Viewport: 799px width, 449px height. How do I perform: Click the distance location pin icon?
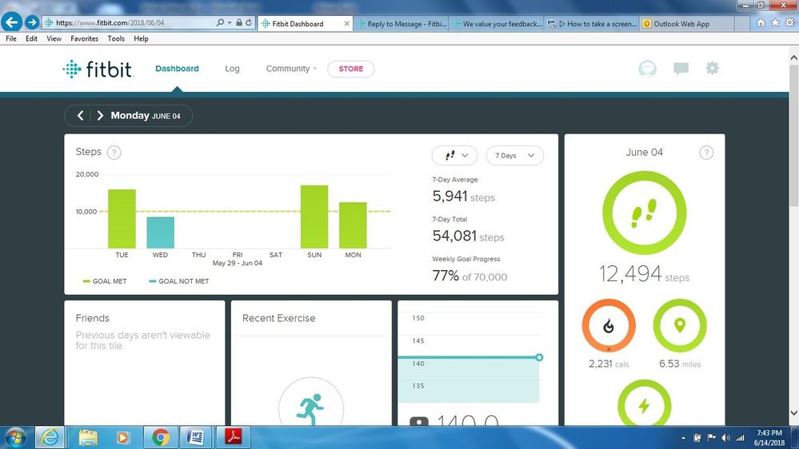[x=680, y=326]
